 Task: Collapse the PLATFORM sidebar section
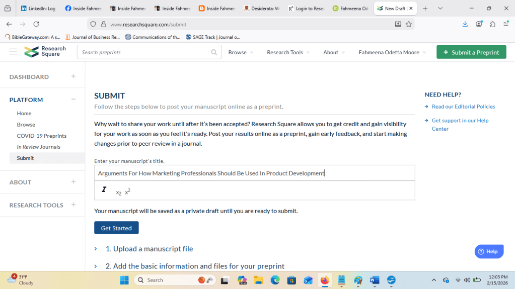pos(73,100)
